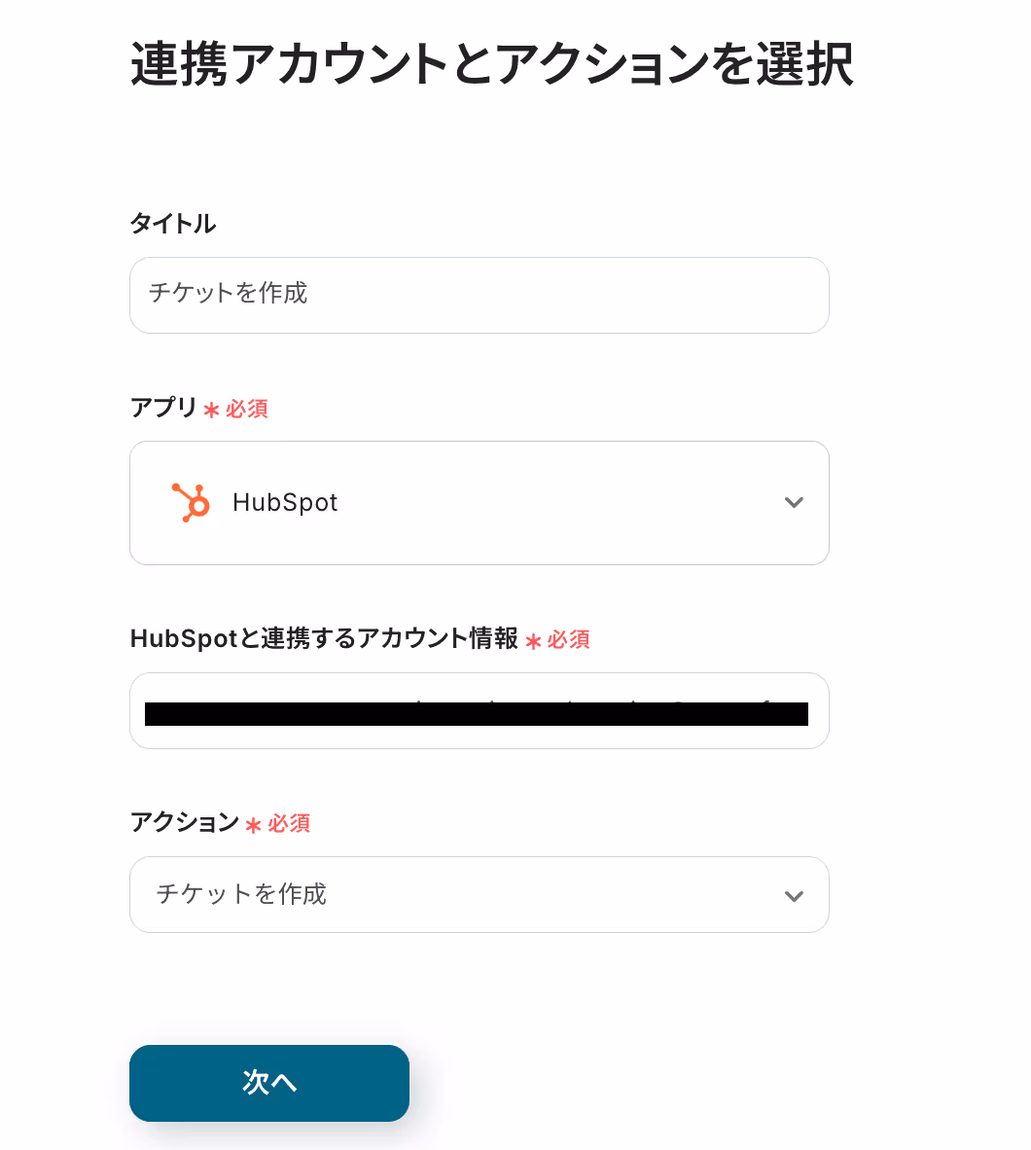Click the 必須 text beside アクション
The width and height of the screenshot is (1031, 1150).
(289, 824)
